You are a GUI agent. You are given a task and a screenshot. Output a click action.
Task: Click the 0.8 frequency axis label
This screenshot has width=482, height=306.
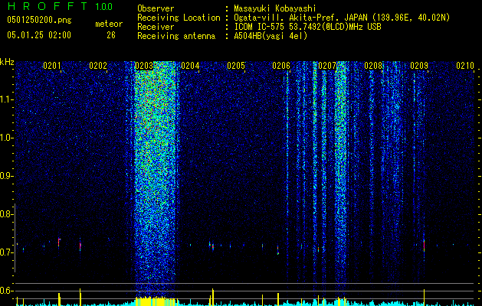pos(5,214)
